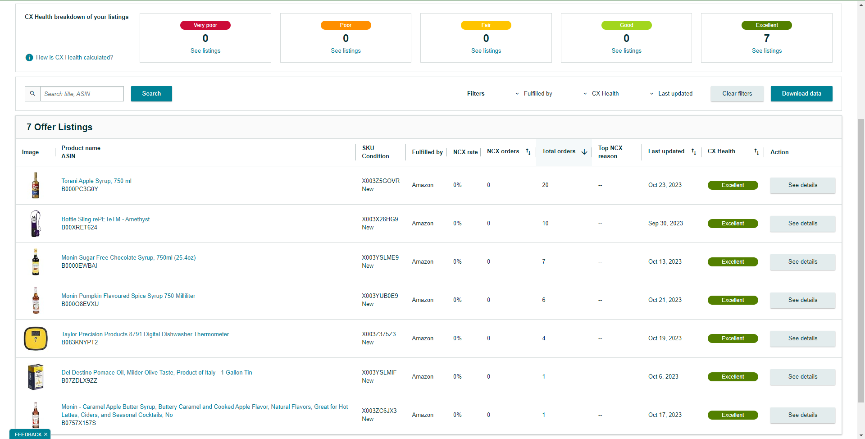The height and width of the screenshot is (439, 865).
Task: Open Monin Caramel Apple Butter Syrup image
Action: [36, 415]
